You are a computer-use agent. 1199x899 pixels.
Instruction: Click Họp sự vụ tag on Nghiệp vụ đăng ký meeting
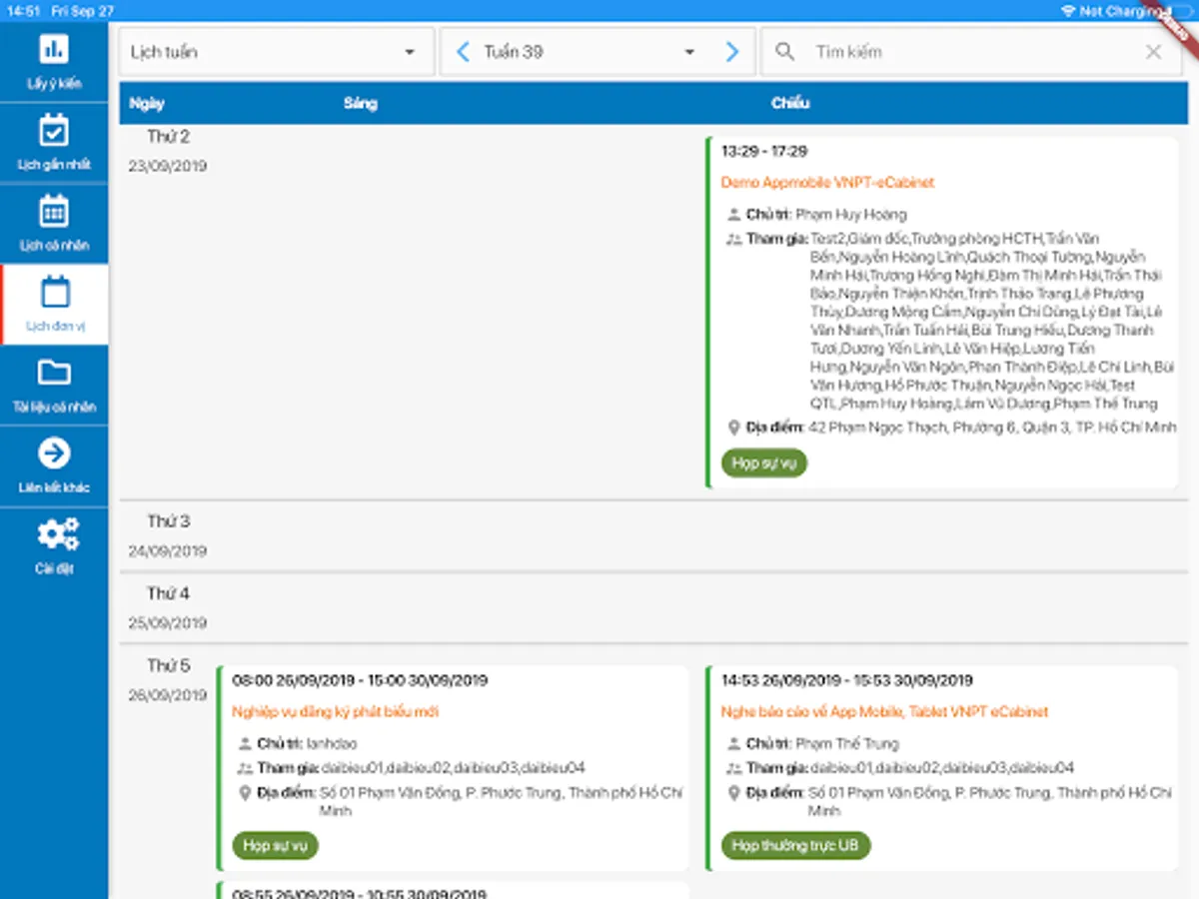click(275, 846)
